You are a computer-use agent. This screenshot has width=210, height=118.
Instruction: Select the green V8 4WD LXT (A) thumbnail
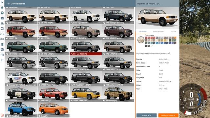click(53, 47)
